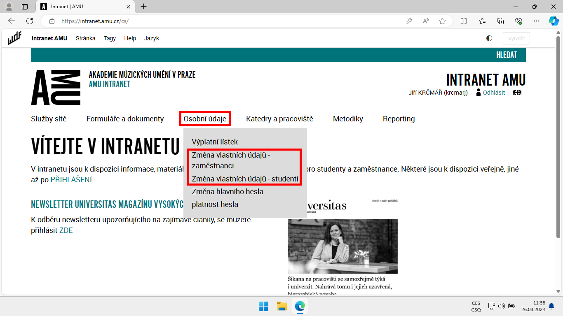Expand Metodiky menu
This screenshot has height=316, width=563.
[348, 119]
